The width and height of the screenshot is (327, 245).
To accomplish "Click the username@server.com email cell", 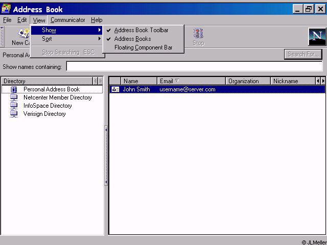I will tap(188, 89).
